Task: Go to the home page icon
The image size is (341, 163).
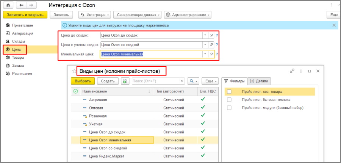Action: click(x=8, y=5)
